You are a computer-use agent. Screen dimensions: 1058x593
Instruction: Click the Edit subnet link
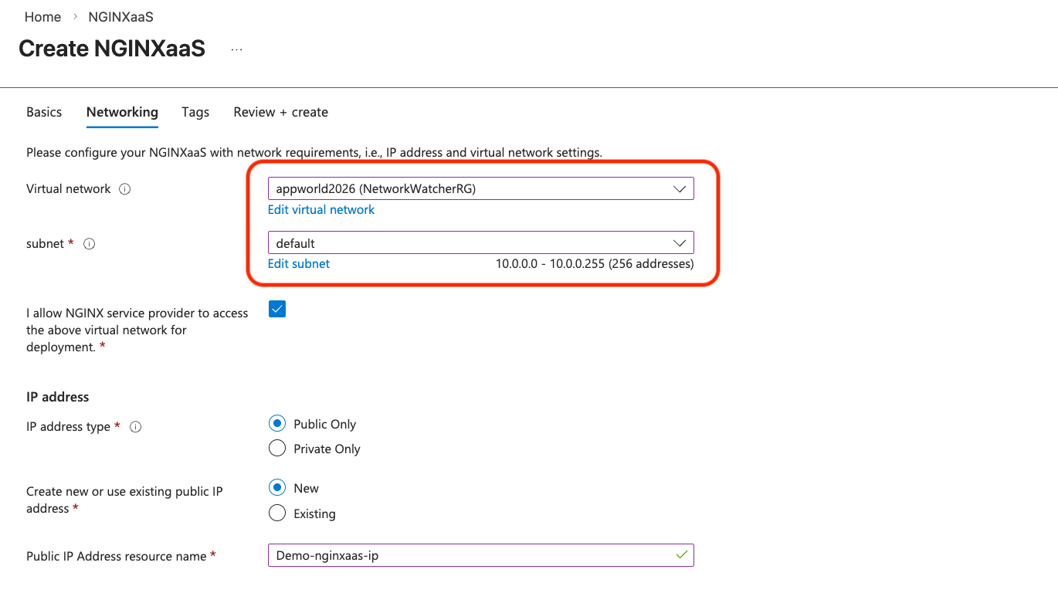coord(299,264)
